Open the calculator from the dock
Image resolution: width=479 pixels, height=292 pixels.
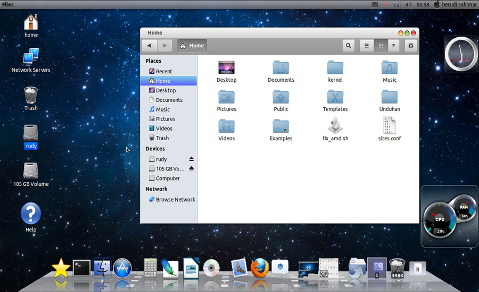coord(150,268)
